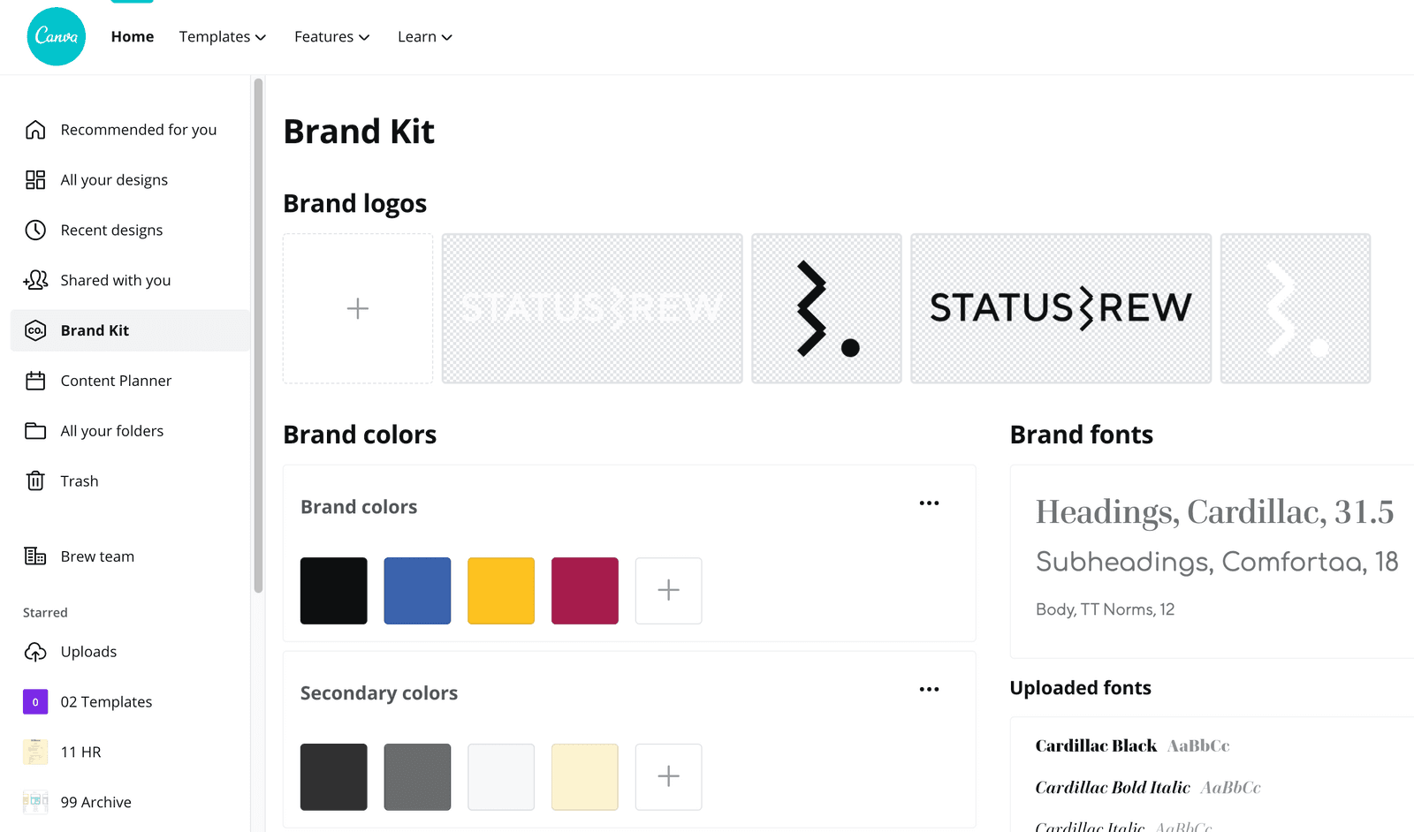Expand the Templates dropdown menu

[222, 37]
